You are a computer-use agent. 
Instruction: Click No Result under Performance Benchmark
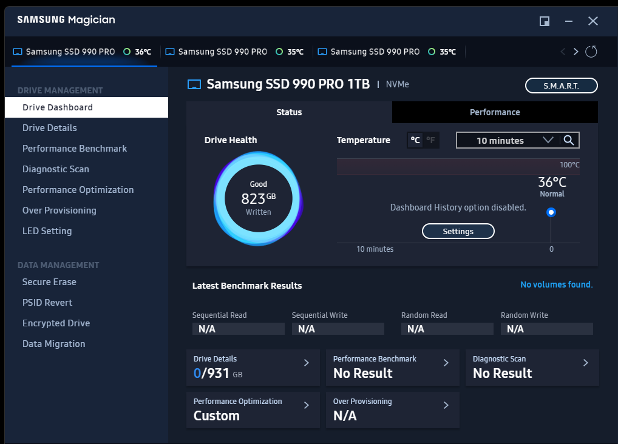(363, 373)
